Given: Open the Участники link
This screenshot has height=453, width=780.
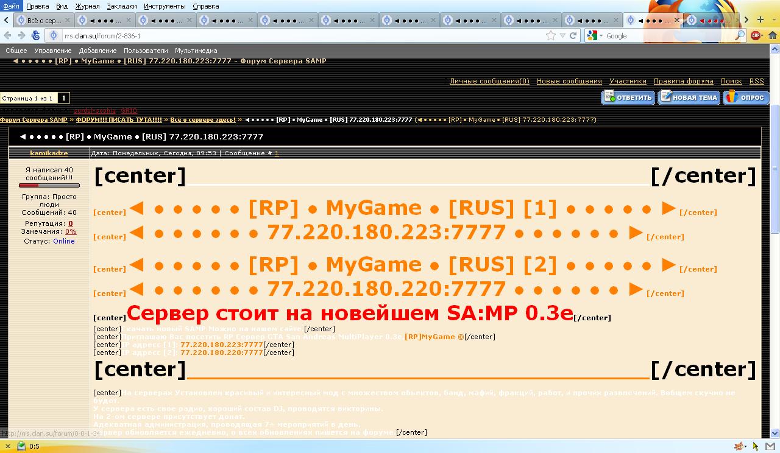Looking at the screenshot, I should click(628, 81).
